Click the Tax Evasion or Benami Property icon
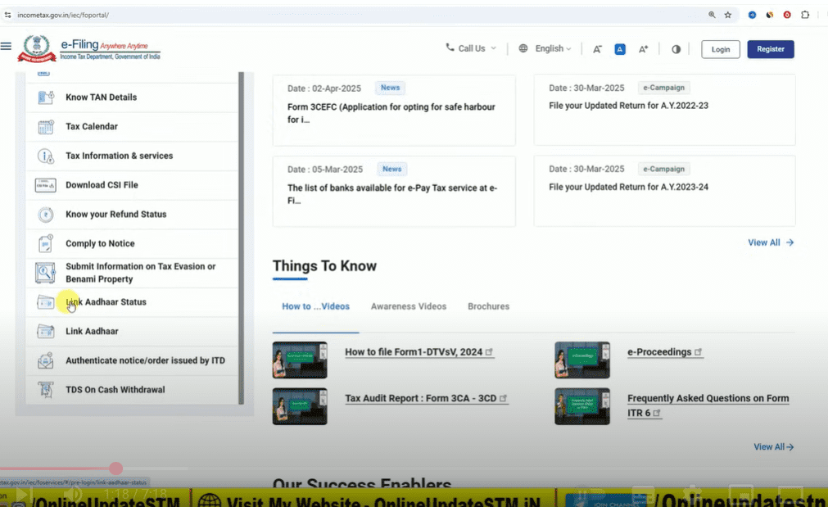Screen dimensions: 828x507 pos(45,273)
